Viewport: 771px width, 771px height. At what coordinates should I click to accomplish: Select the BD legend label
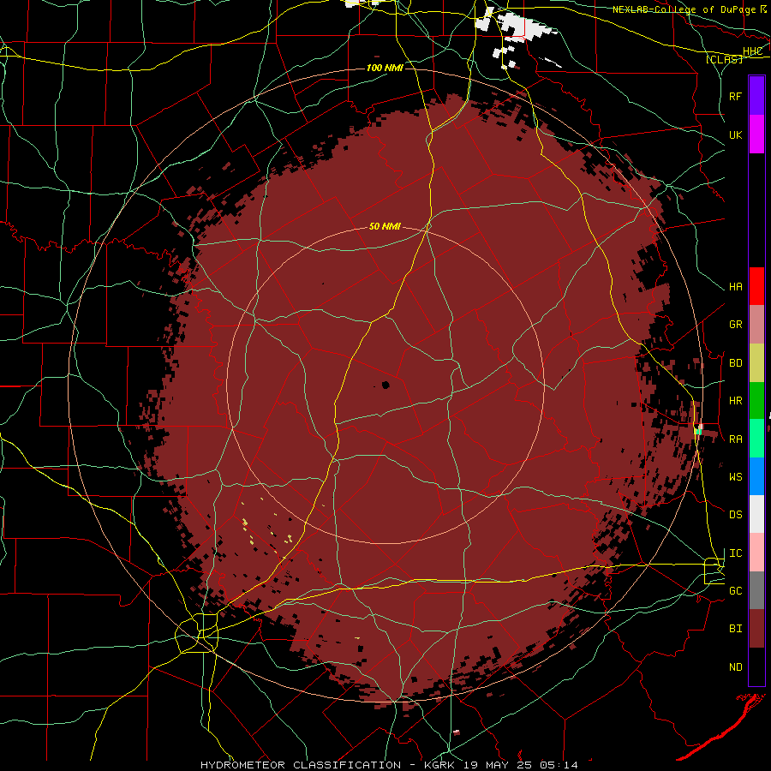point(735,363)
